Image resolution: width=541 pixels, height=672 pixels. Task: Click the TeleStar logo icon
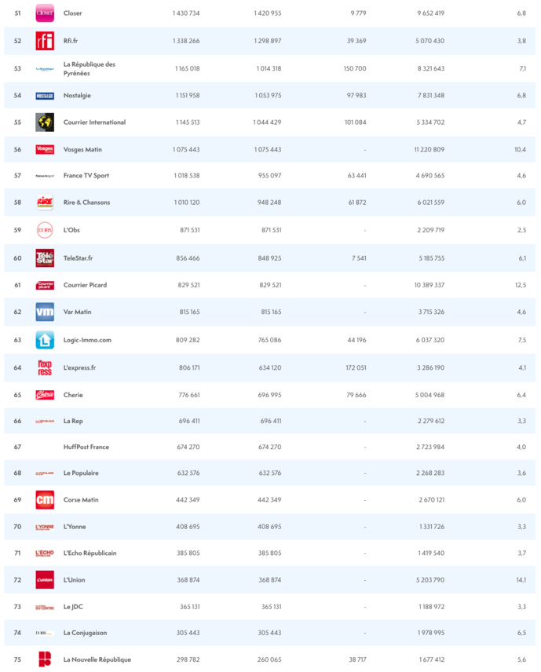click(45, 257)
